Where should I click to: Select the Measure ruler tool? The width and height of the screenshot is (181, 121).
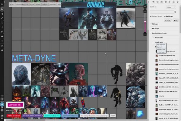tap(2, 32)
